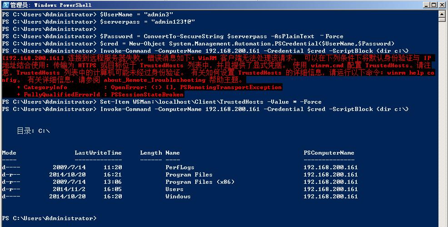
Task: Maximize the PowerShell window
Action: [433, 5]
